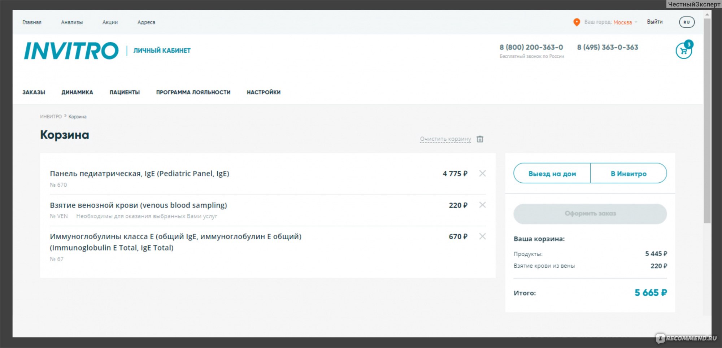This screenshot has height=348, width=722.
Task: Click the Выйти logout link
Action: tap(654, 22)
